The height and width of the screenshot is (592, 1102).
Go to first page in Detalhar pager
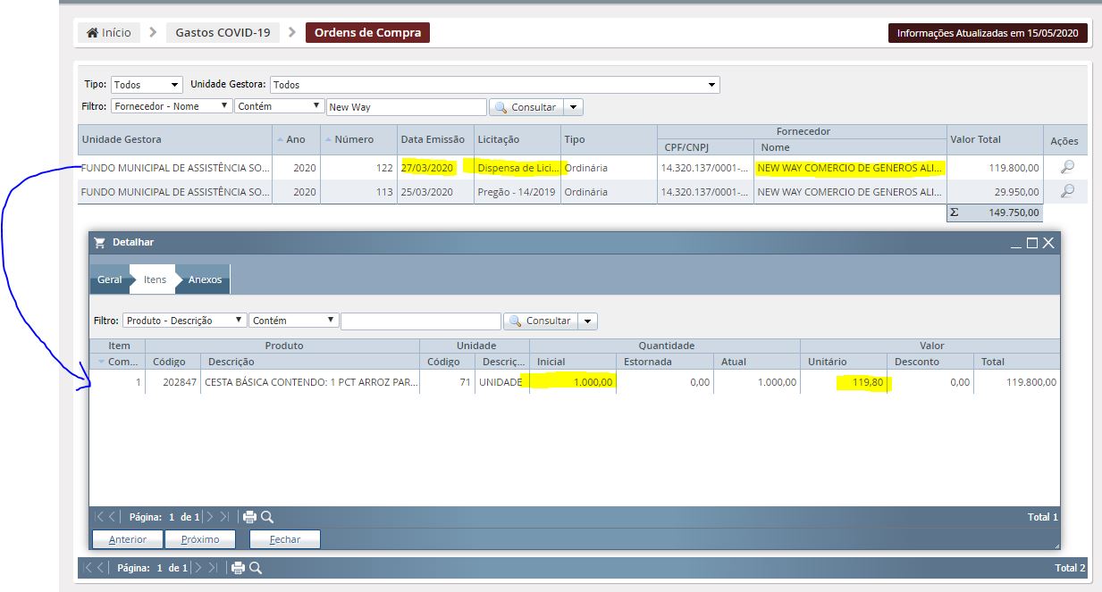100,517
